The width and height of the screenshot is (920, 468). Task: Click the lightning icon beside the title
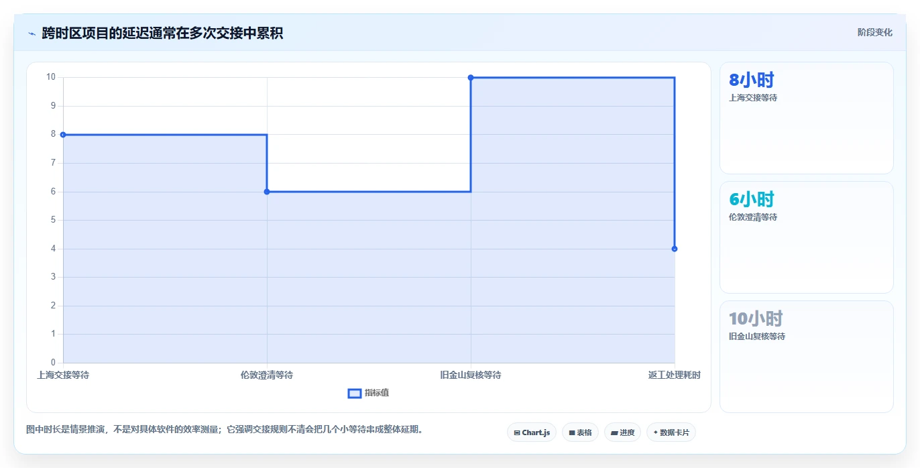point(32,33)
